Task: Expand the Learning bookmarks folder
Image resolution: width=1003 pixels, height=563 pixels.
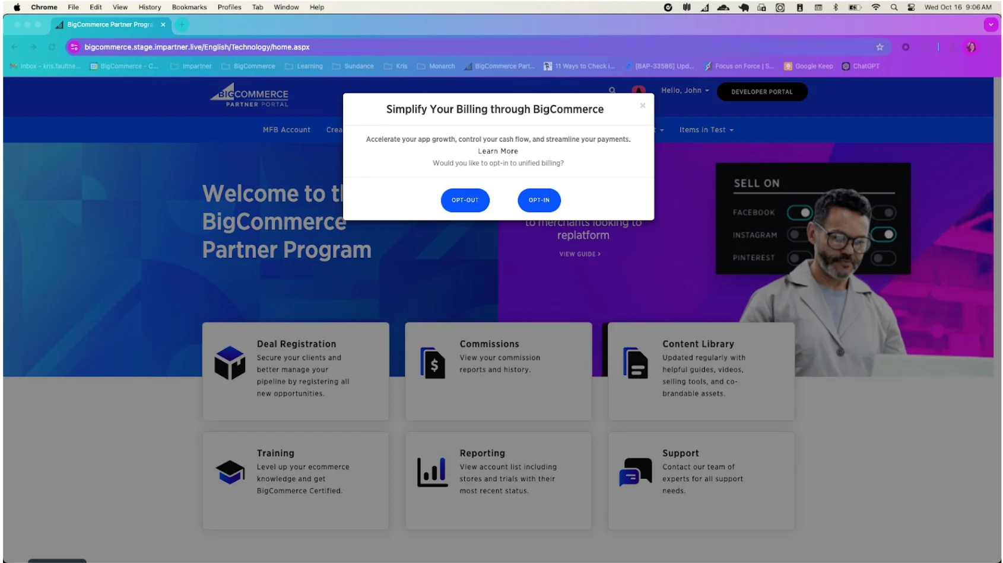Action: pos(309,66)
